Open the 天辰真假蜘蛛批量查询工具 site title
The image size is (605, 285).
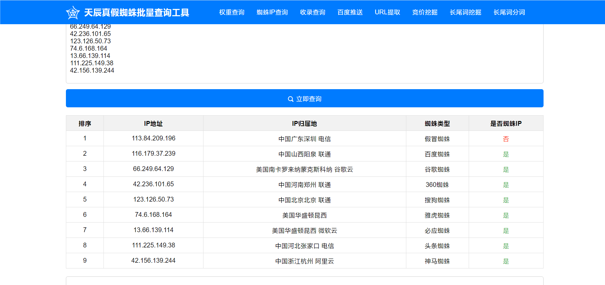(137, 12)
